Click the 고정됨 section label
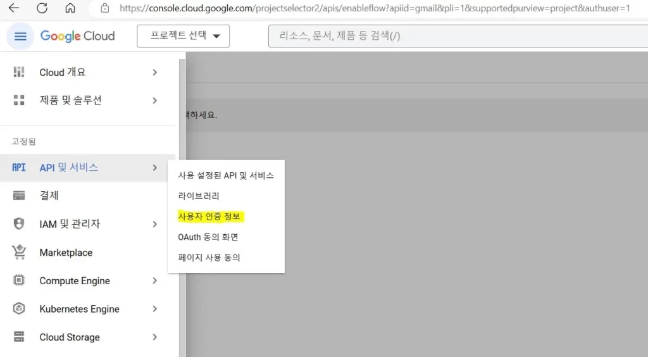The image size is (648, 357). 23,141
